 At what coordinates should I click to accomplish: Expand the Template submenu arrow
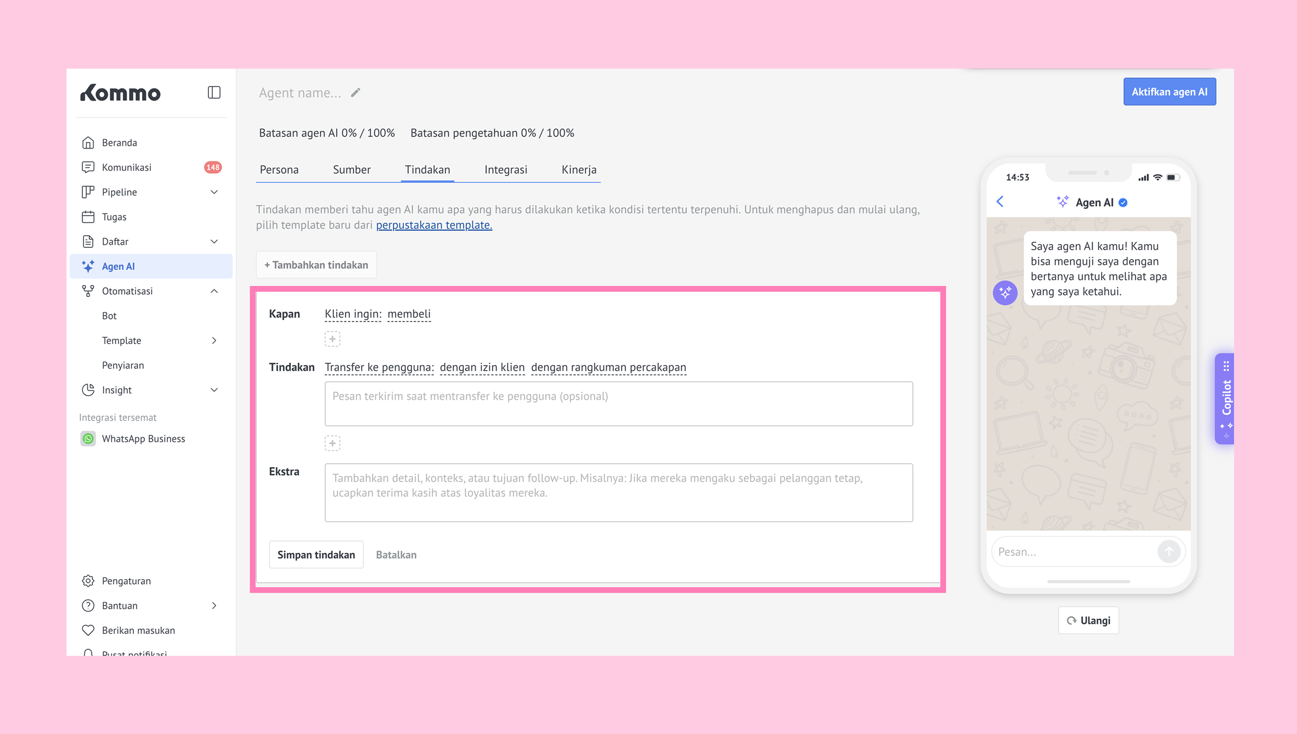(x=214, y=340)
